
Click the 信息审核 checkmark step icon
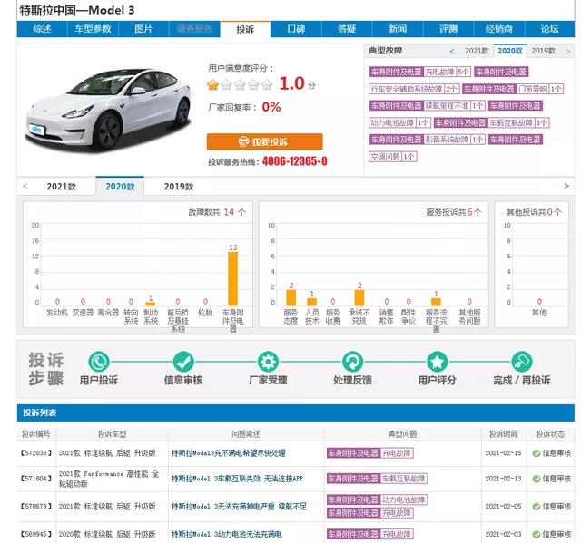coord(183,362)
